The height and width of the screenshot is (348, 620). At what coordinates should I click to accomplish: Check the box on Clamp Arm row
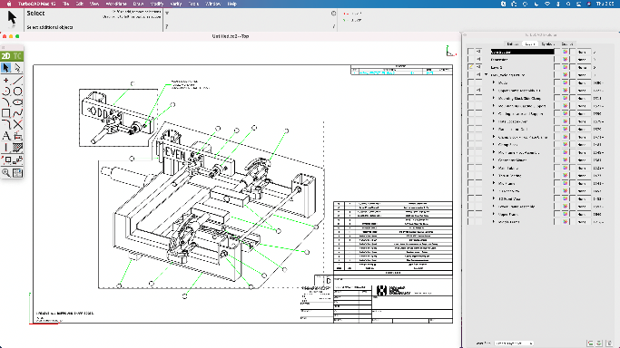click(470, 144)
